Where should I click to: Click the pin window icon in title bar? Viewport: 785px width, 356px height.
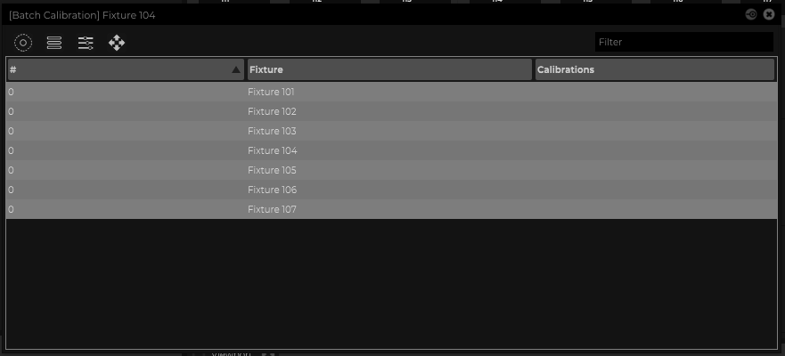tap(751, 14)
